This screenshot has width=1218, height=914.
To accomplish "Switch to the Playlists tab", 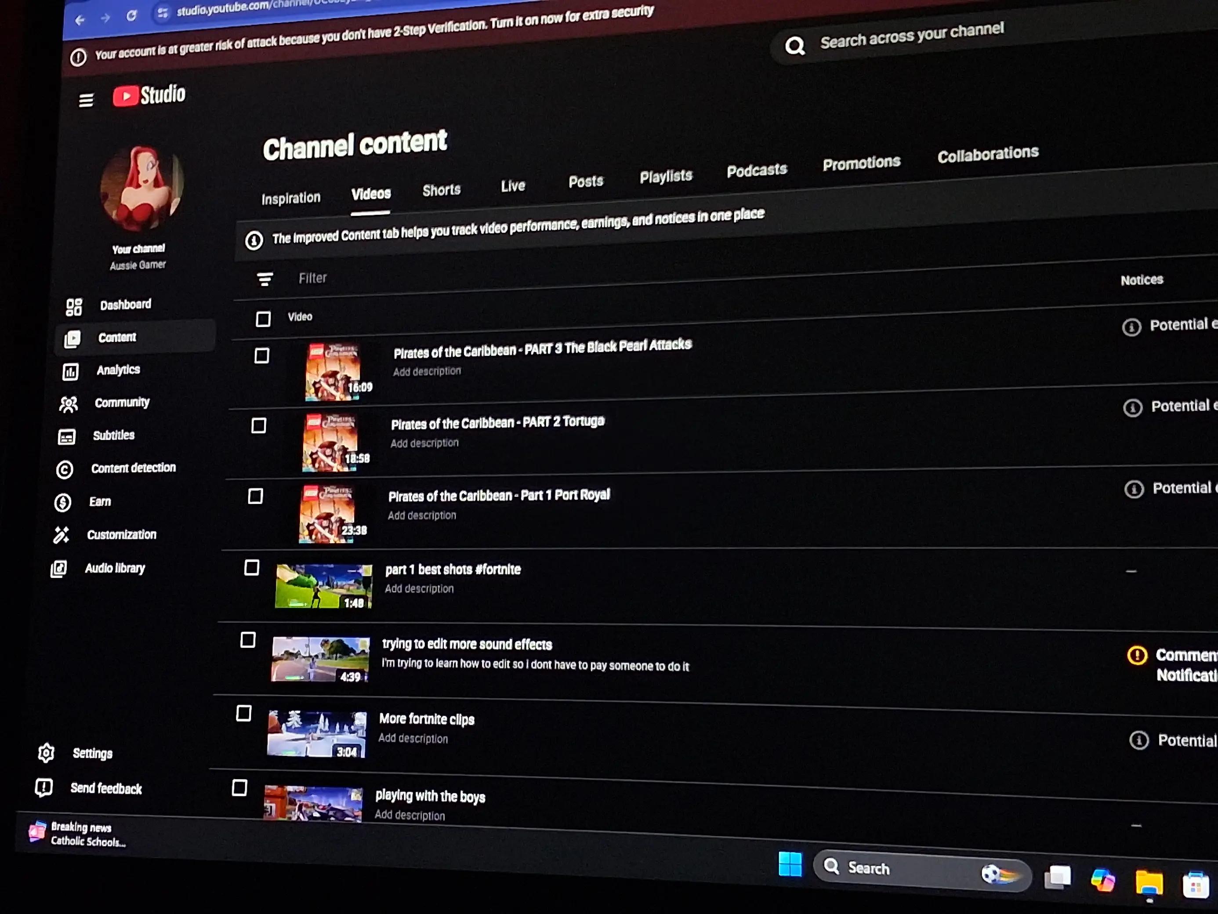I will pyautogui.click(x=666, y=177).
